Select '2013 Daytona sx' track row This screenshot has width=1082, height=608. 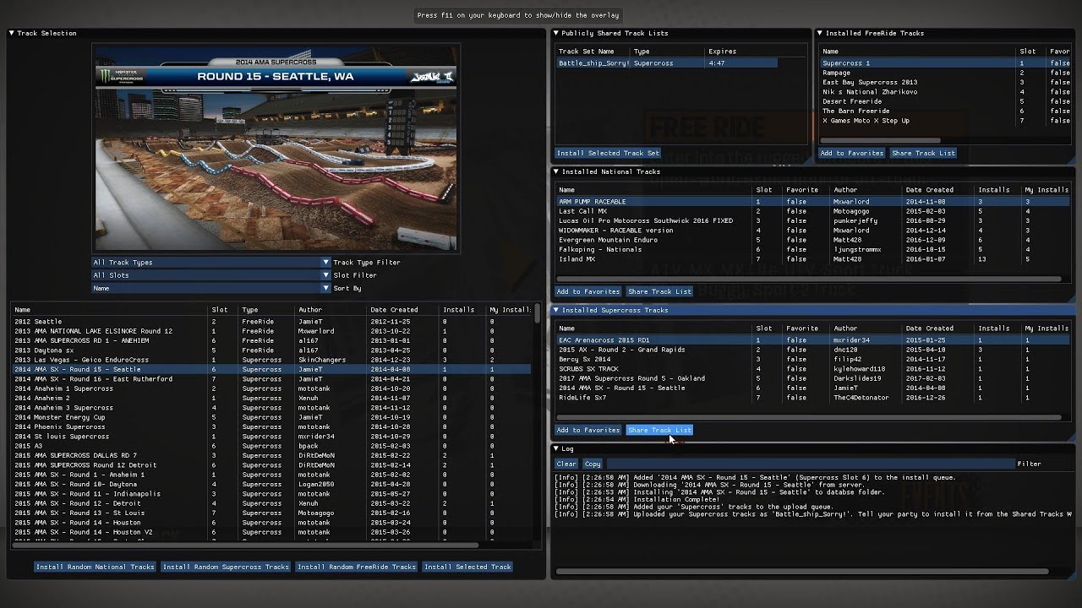271,350
